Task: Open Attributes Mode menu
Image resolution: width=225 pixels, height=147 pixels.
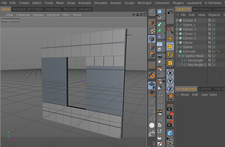Action: click(x=185, y=95)
